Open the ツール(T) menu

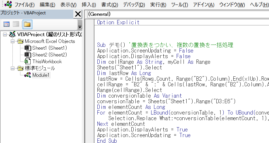click(180, 5)
